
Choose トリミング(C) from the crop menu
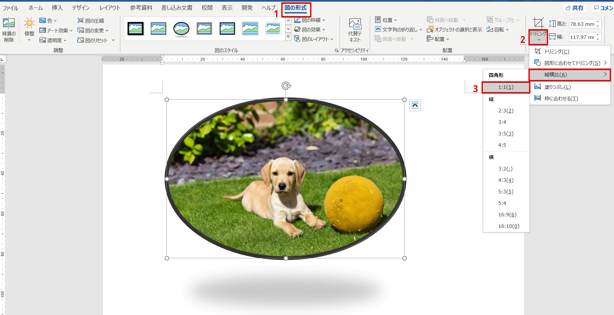tap(570, 51)
